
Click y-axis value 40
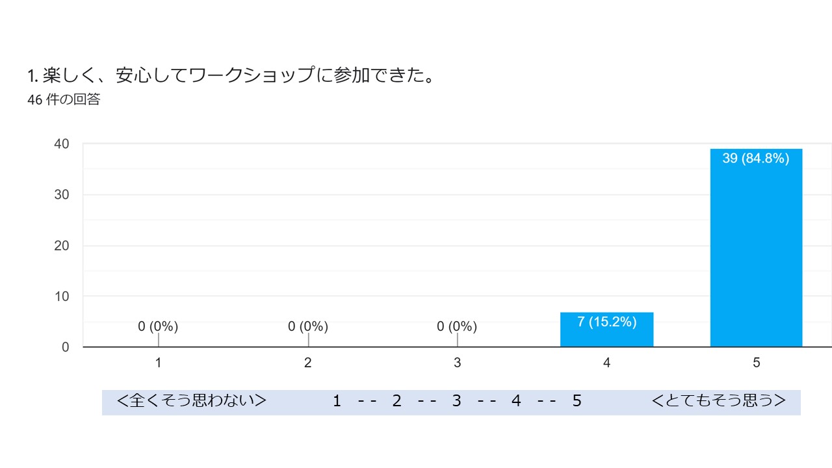(x=62, y=144)
